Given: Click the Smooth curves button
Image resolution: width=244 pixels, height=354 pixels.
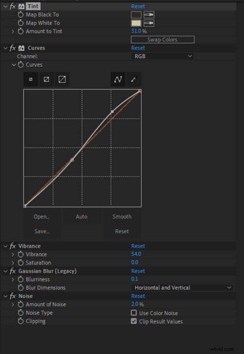Looking at the screenshot, I should (x=122, y=216).
